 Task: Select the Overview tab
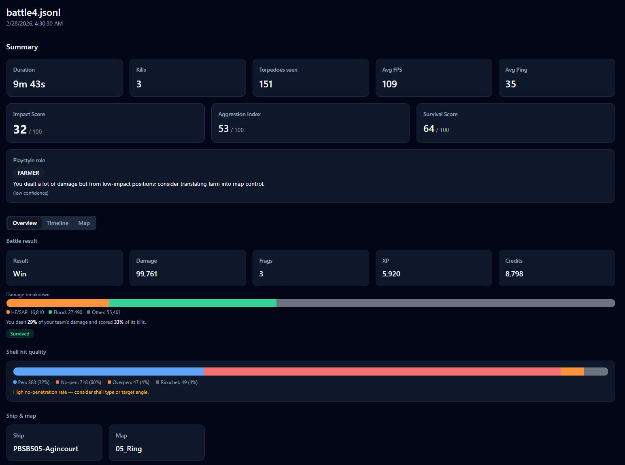coord(25,223)
